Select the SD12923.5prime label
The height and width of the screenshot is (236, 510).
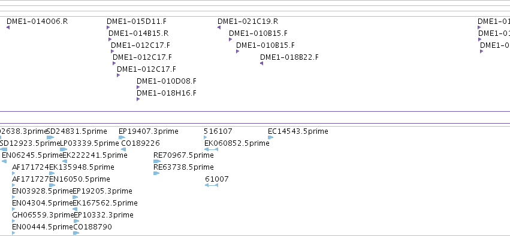click(30, 143)
